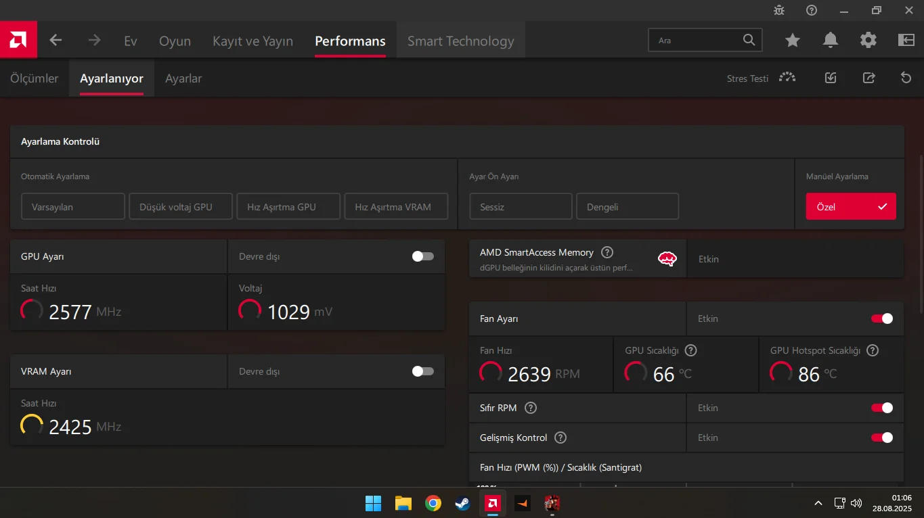Open notifications bell
Screen dimensions: 924x518
point(831,41)
